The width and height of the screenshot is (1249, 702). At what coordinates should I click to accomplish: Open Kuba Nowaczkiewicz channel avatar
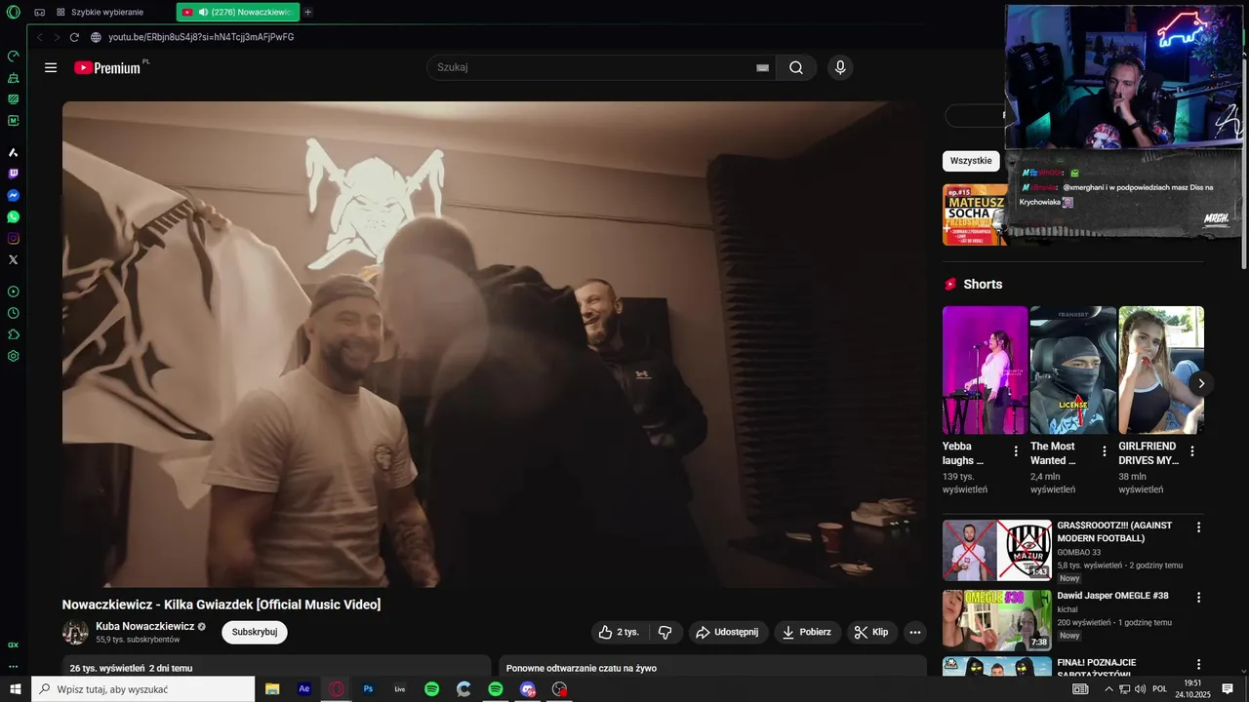(75, 632)
